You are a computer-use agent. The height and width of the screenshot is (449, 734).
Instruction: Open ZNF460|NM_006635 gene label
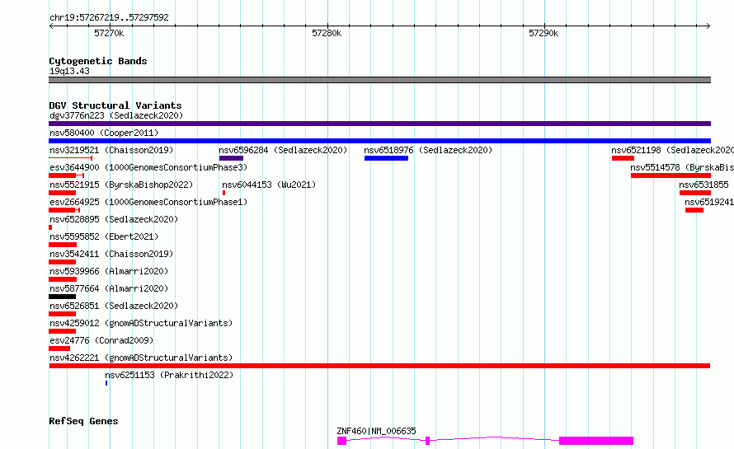[376, 431]
